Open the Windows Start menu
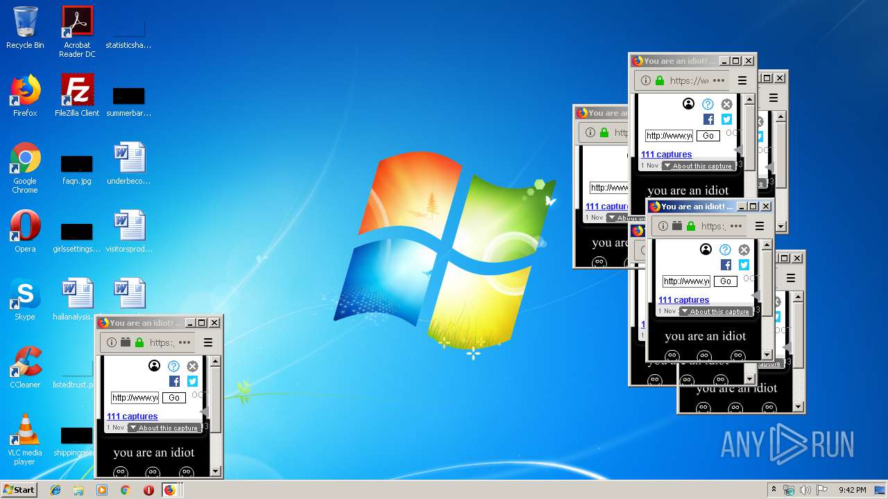 (19, 490)
